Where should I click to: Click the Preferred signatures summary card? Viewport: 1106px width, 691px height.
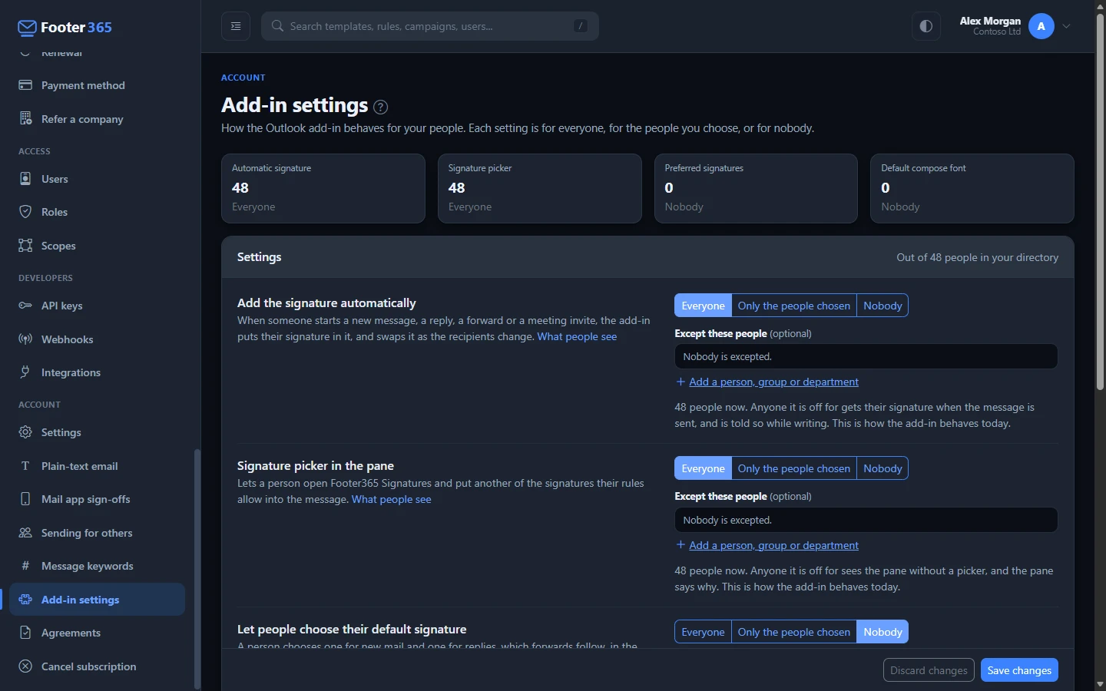(x=756, y=189)
